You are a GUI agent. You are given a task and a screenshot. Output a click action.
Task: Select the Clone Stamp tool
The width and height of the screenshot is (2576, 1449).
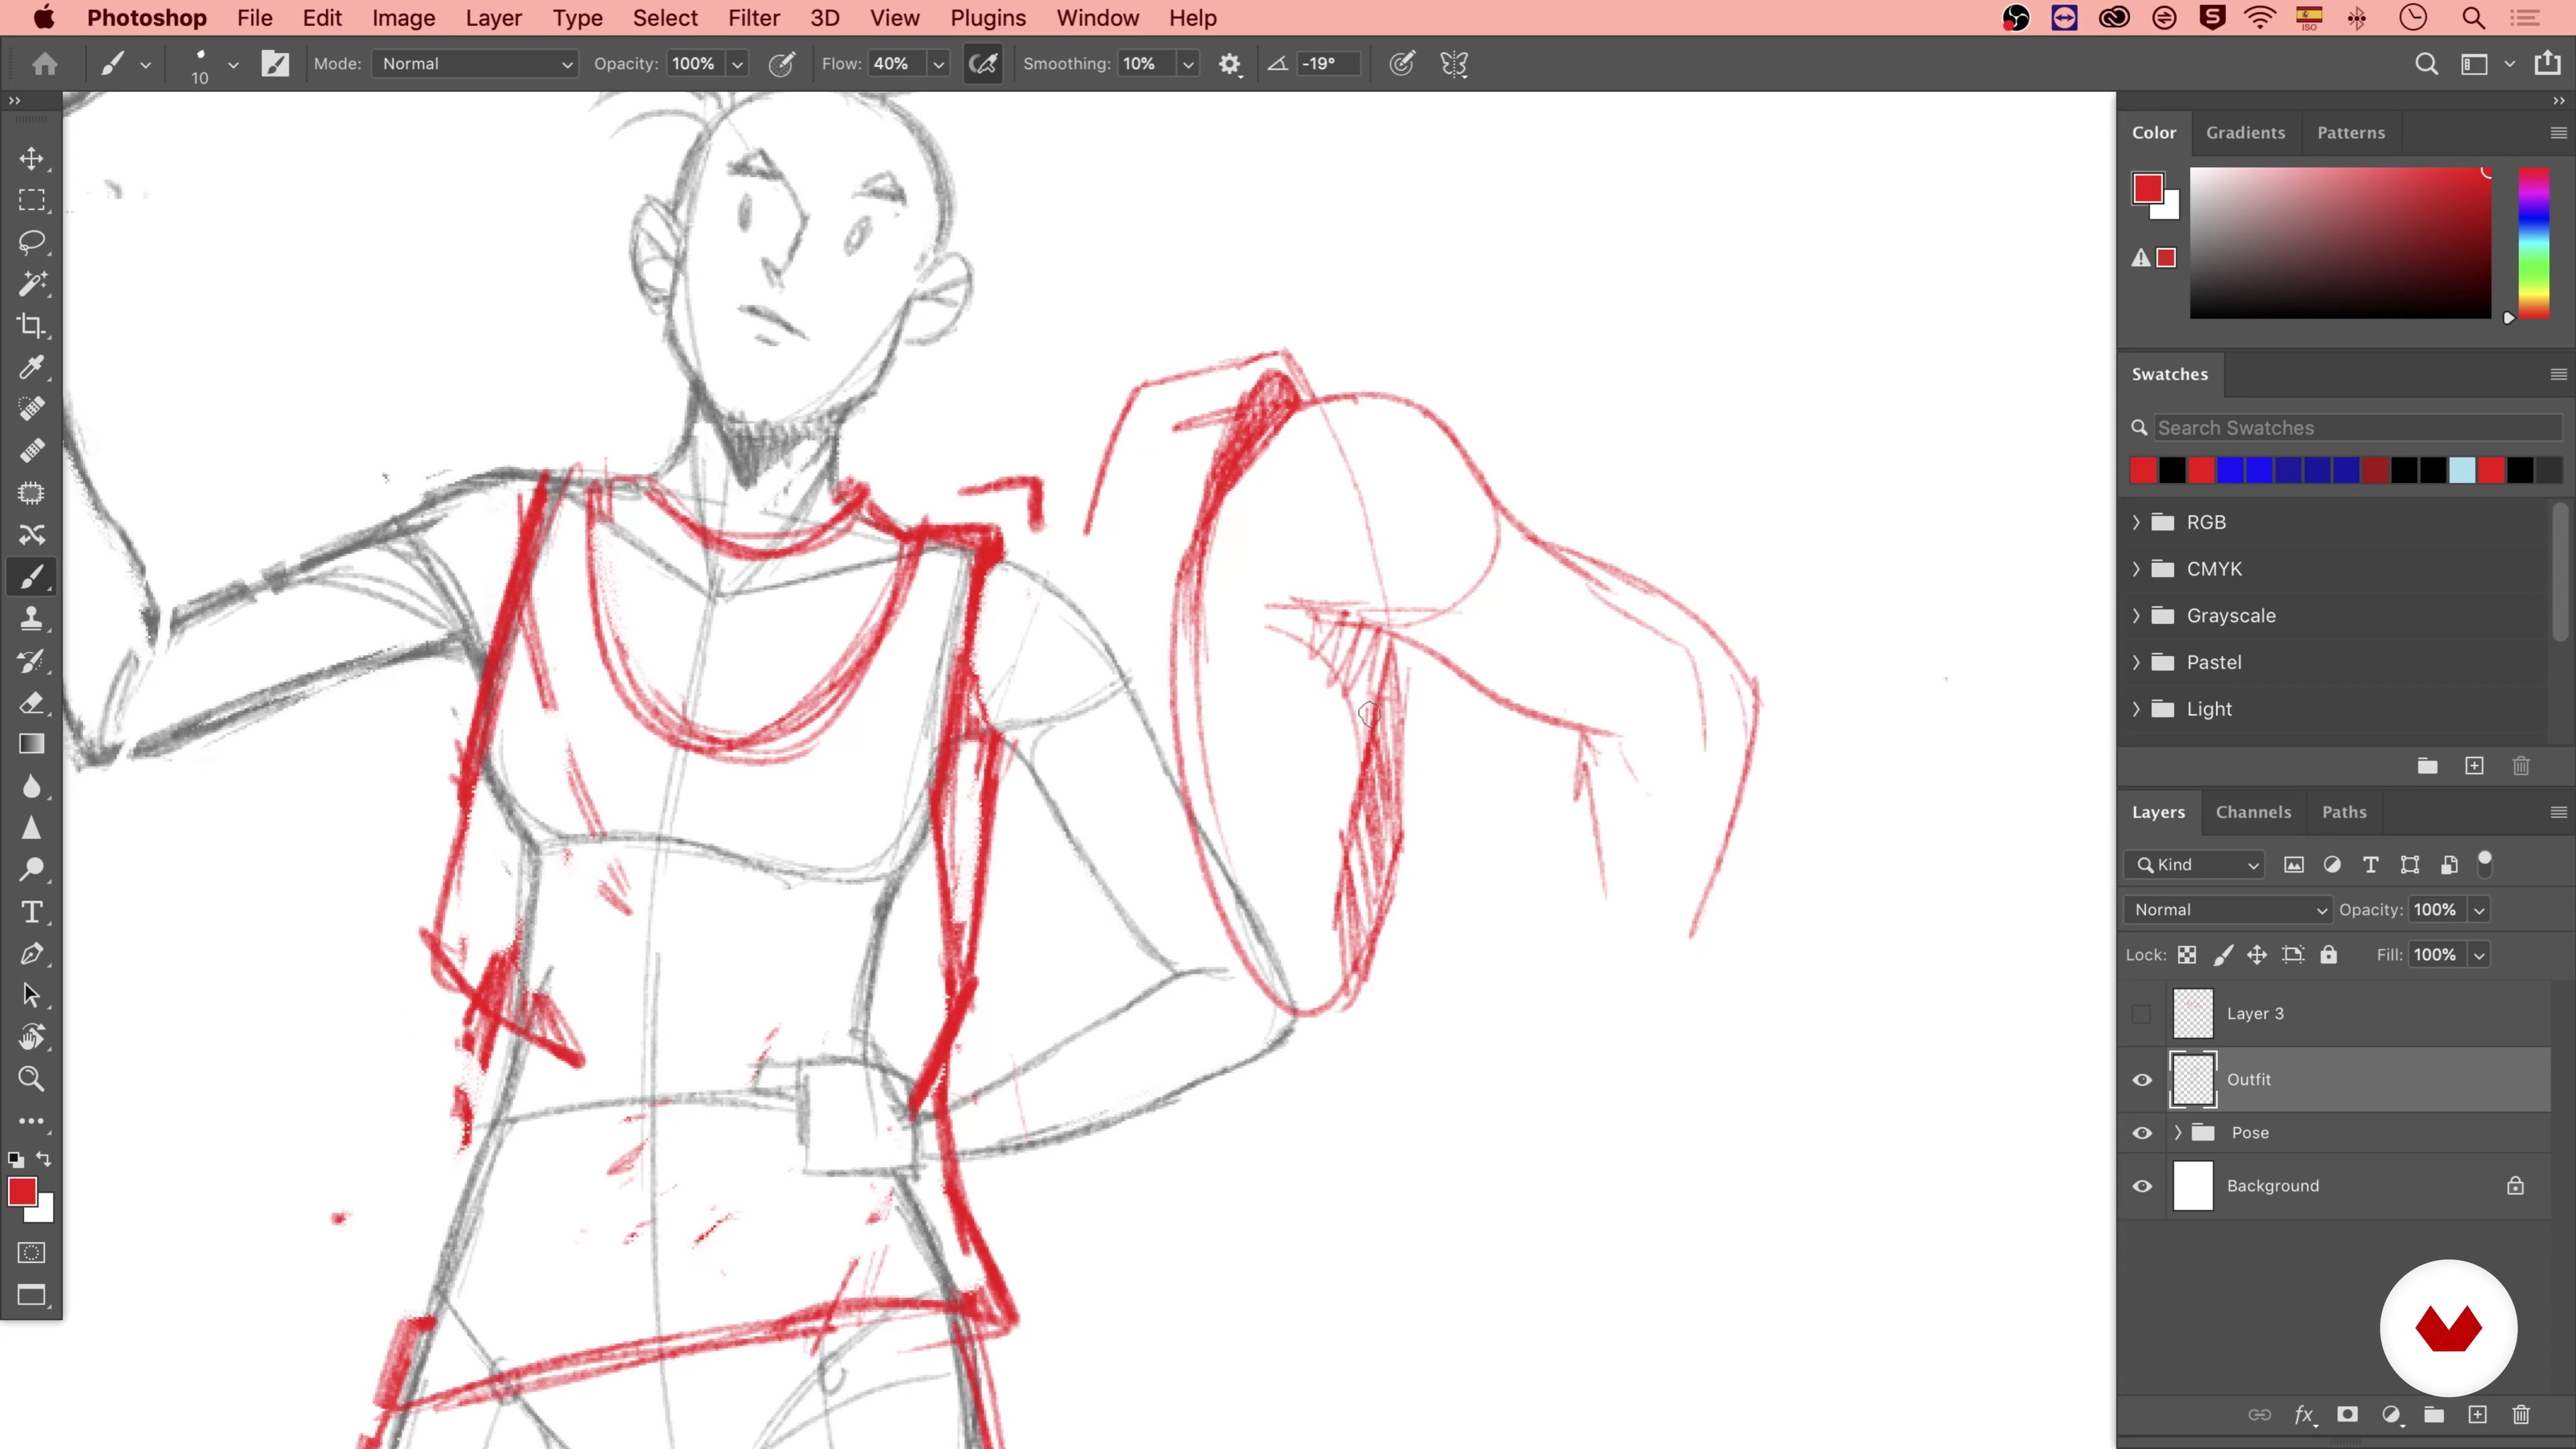(31, 619)
